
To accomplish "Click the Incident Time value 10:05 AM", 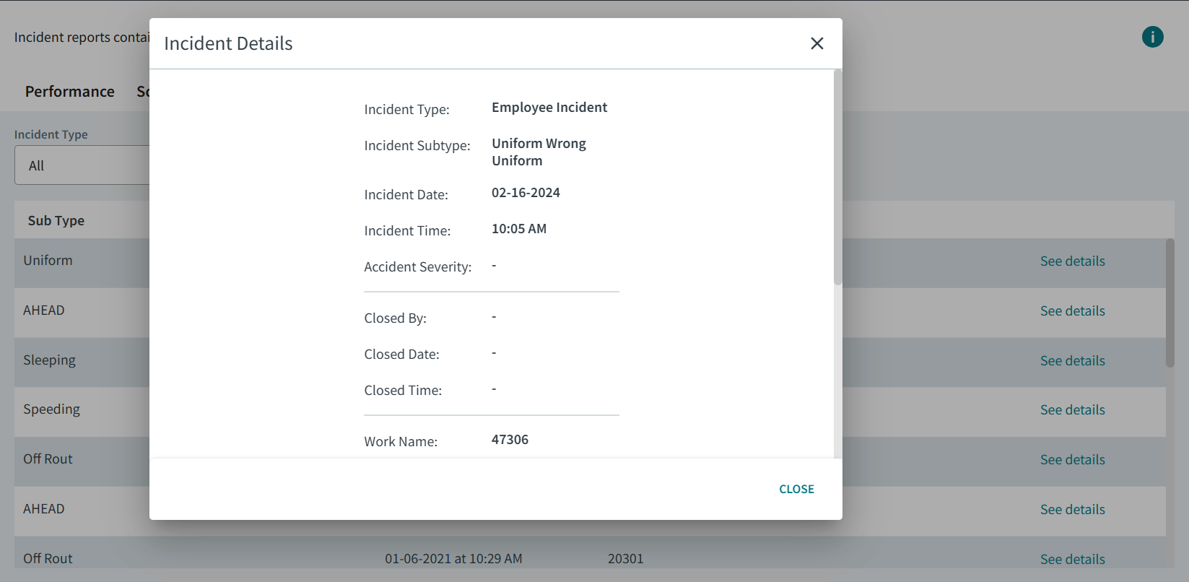I will coord(519,229).
